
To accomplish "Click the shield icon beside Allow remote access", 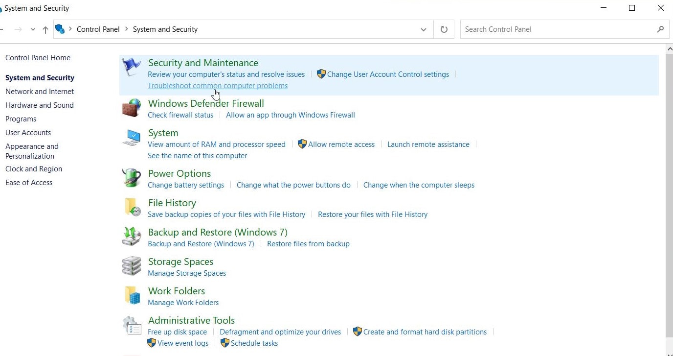I will coord(302,144).
